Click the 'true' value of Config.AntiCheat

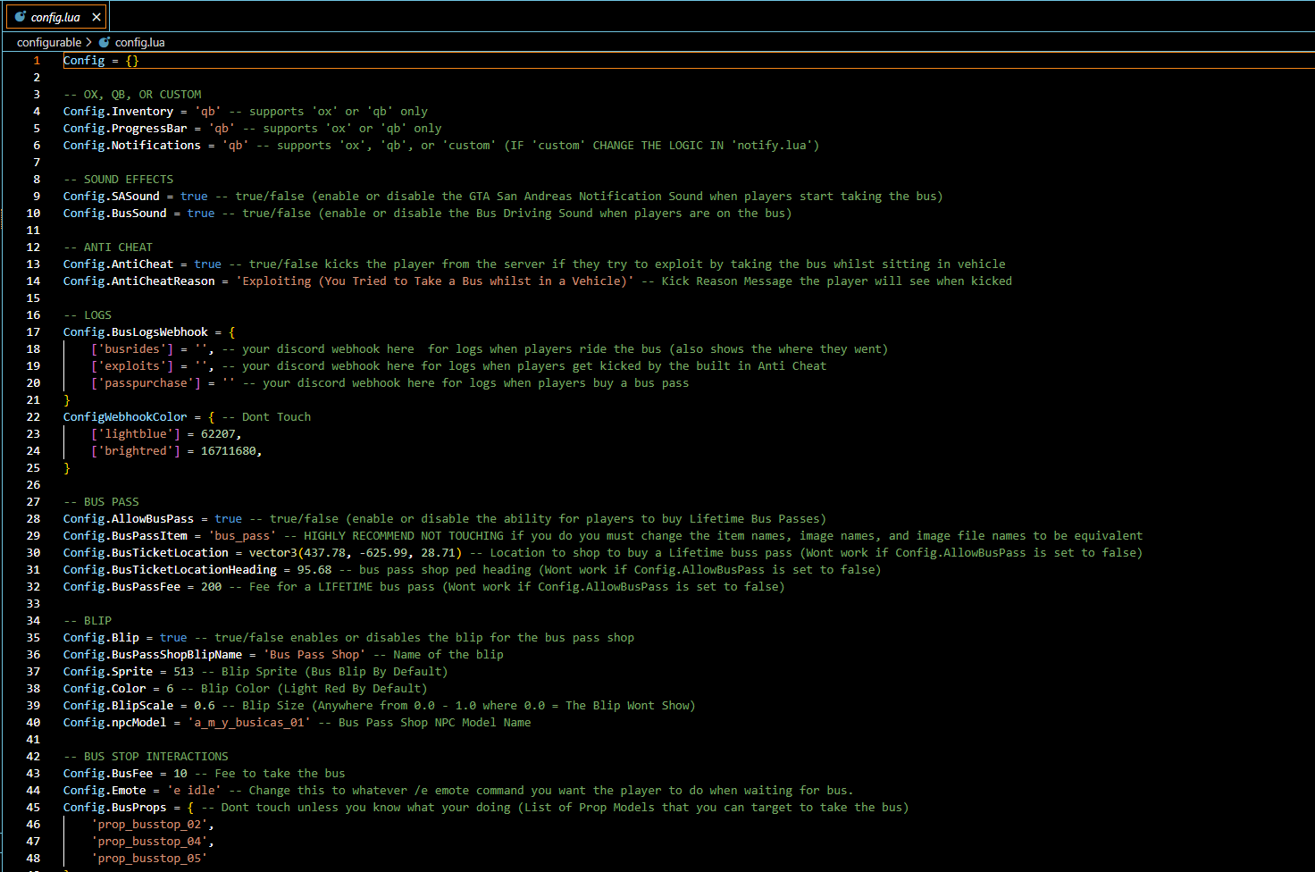[208, 264]
